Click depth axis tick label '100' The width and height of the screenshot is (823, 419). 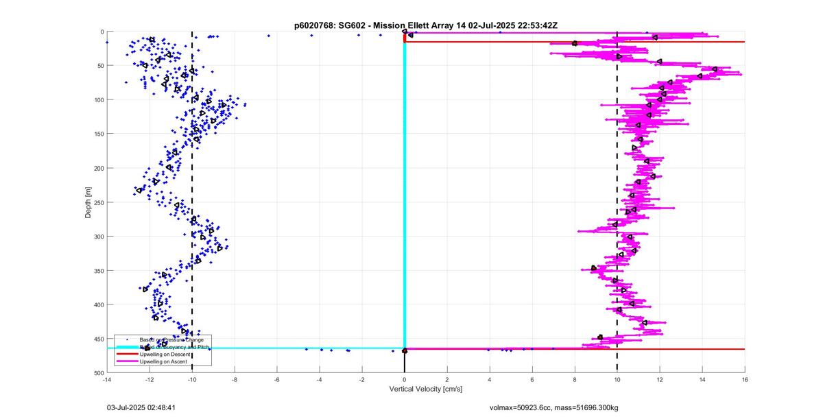(x=99, y=100)
